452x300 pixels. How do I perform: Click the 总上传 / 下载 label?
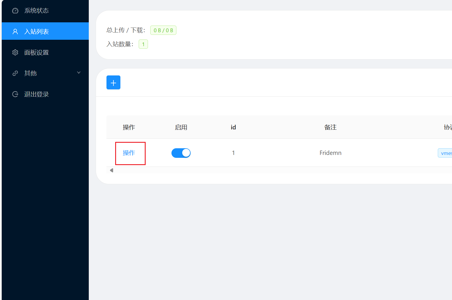126,30
